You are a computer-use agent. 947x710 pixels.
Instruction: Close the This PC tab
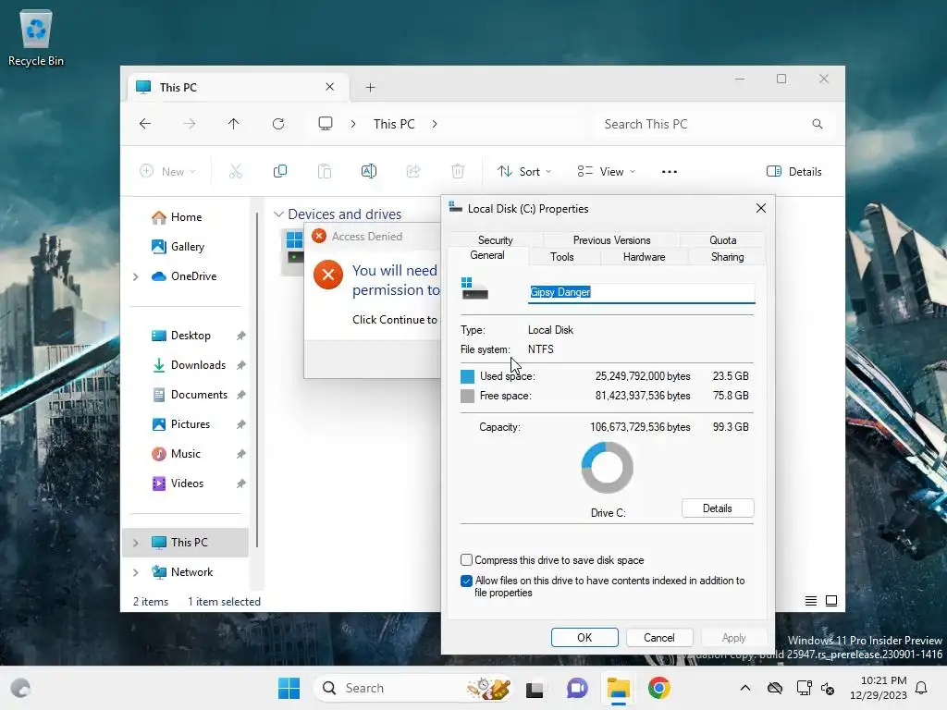click(330, 87)
